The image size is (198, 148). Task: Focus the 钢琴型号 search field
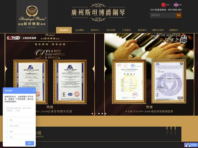pos(163,15)
